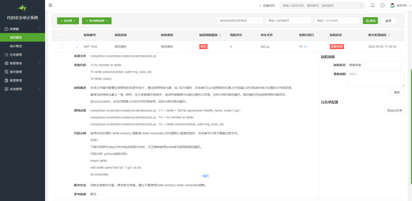The width and height of the screenshot is (412, 201).
Task: Sort by 首次发现时间 column sort icon
Action: point(389,35)
